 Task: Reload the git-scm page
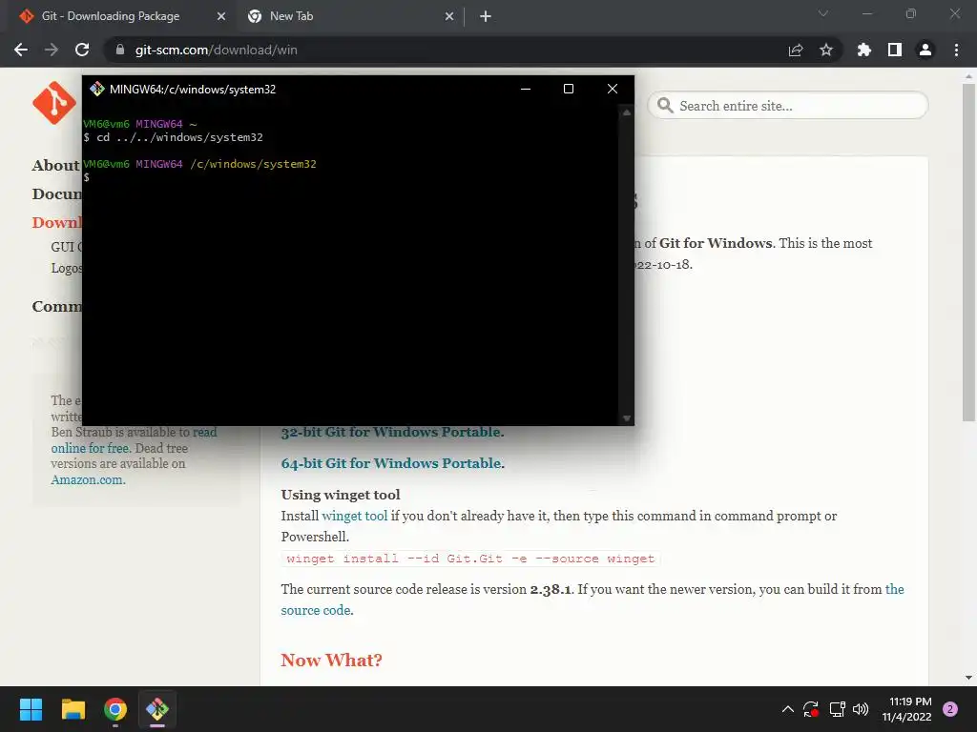pyautogui.click(x=82, y=50)
